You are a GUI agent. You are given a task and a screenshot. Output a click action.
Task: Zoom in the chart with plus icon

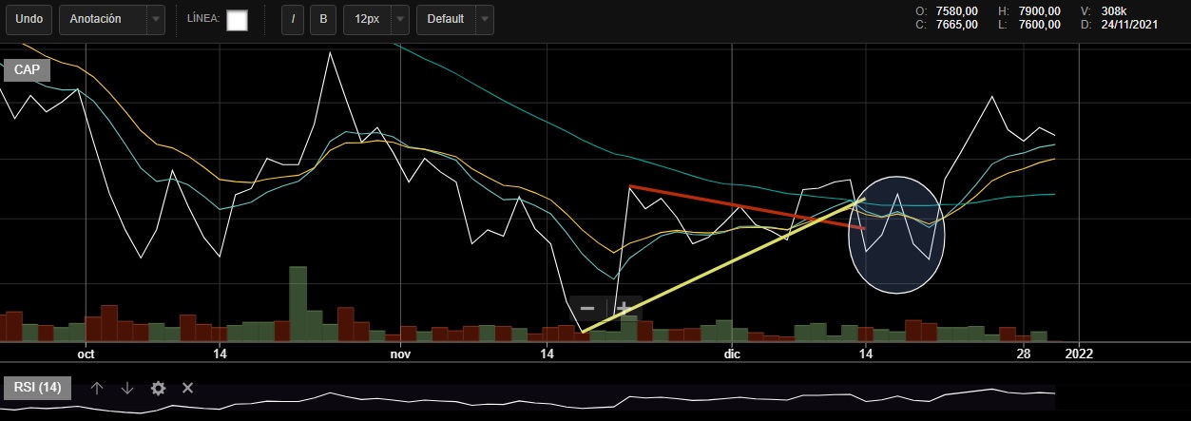click(623, 308)
